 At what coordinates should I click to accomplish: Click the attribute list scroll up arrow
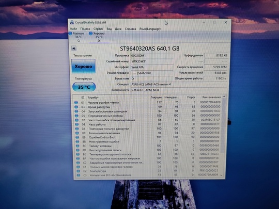(x=224, y=97)
